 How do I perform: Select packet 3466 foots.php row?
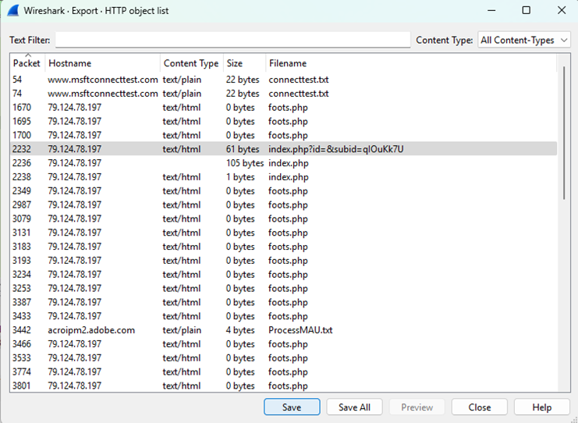coord(283,344)
